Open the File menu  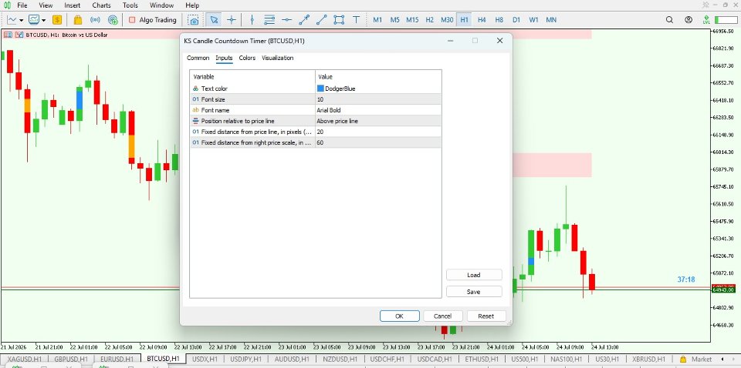22,5
